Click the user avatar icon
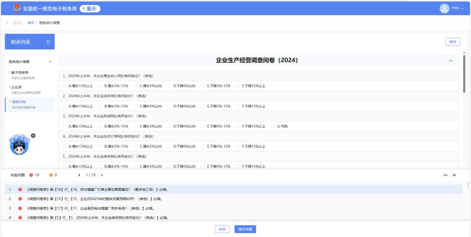Image resolution: width=471 pixels, height=237 pixels. [445, 8]
